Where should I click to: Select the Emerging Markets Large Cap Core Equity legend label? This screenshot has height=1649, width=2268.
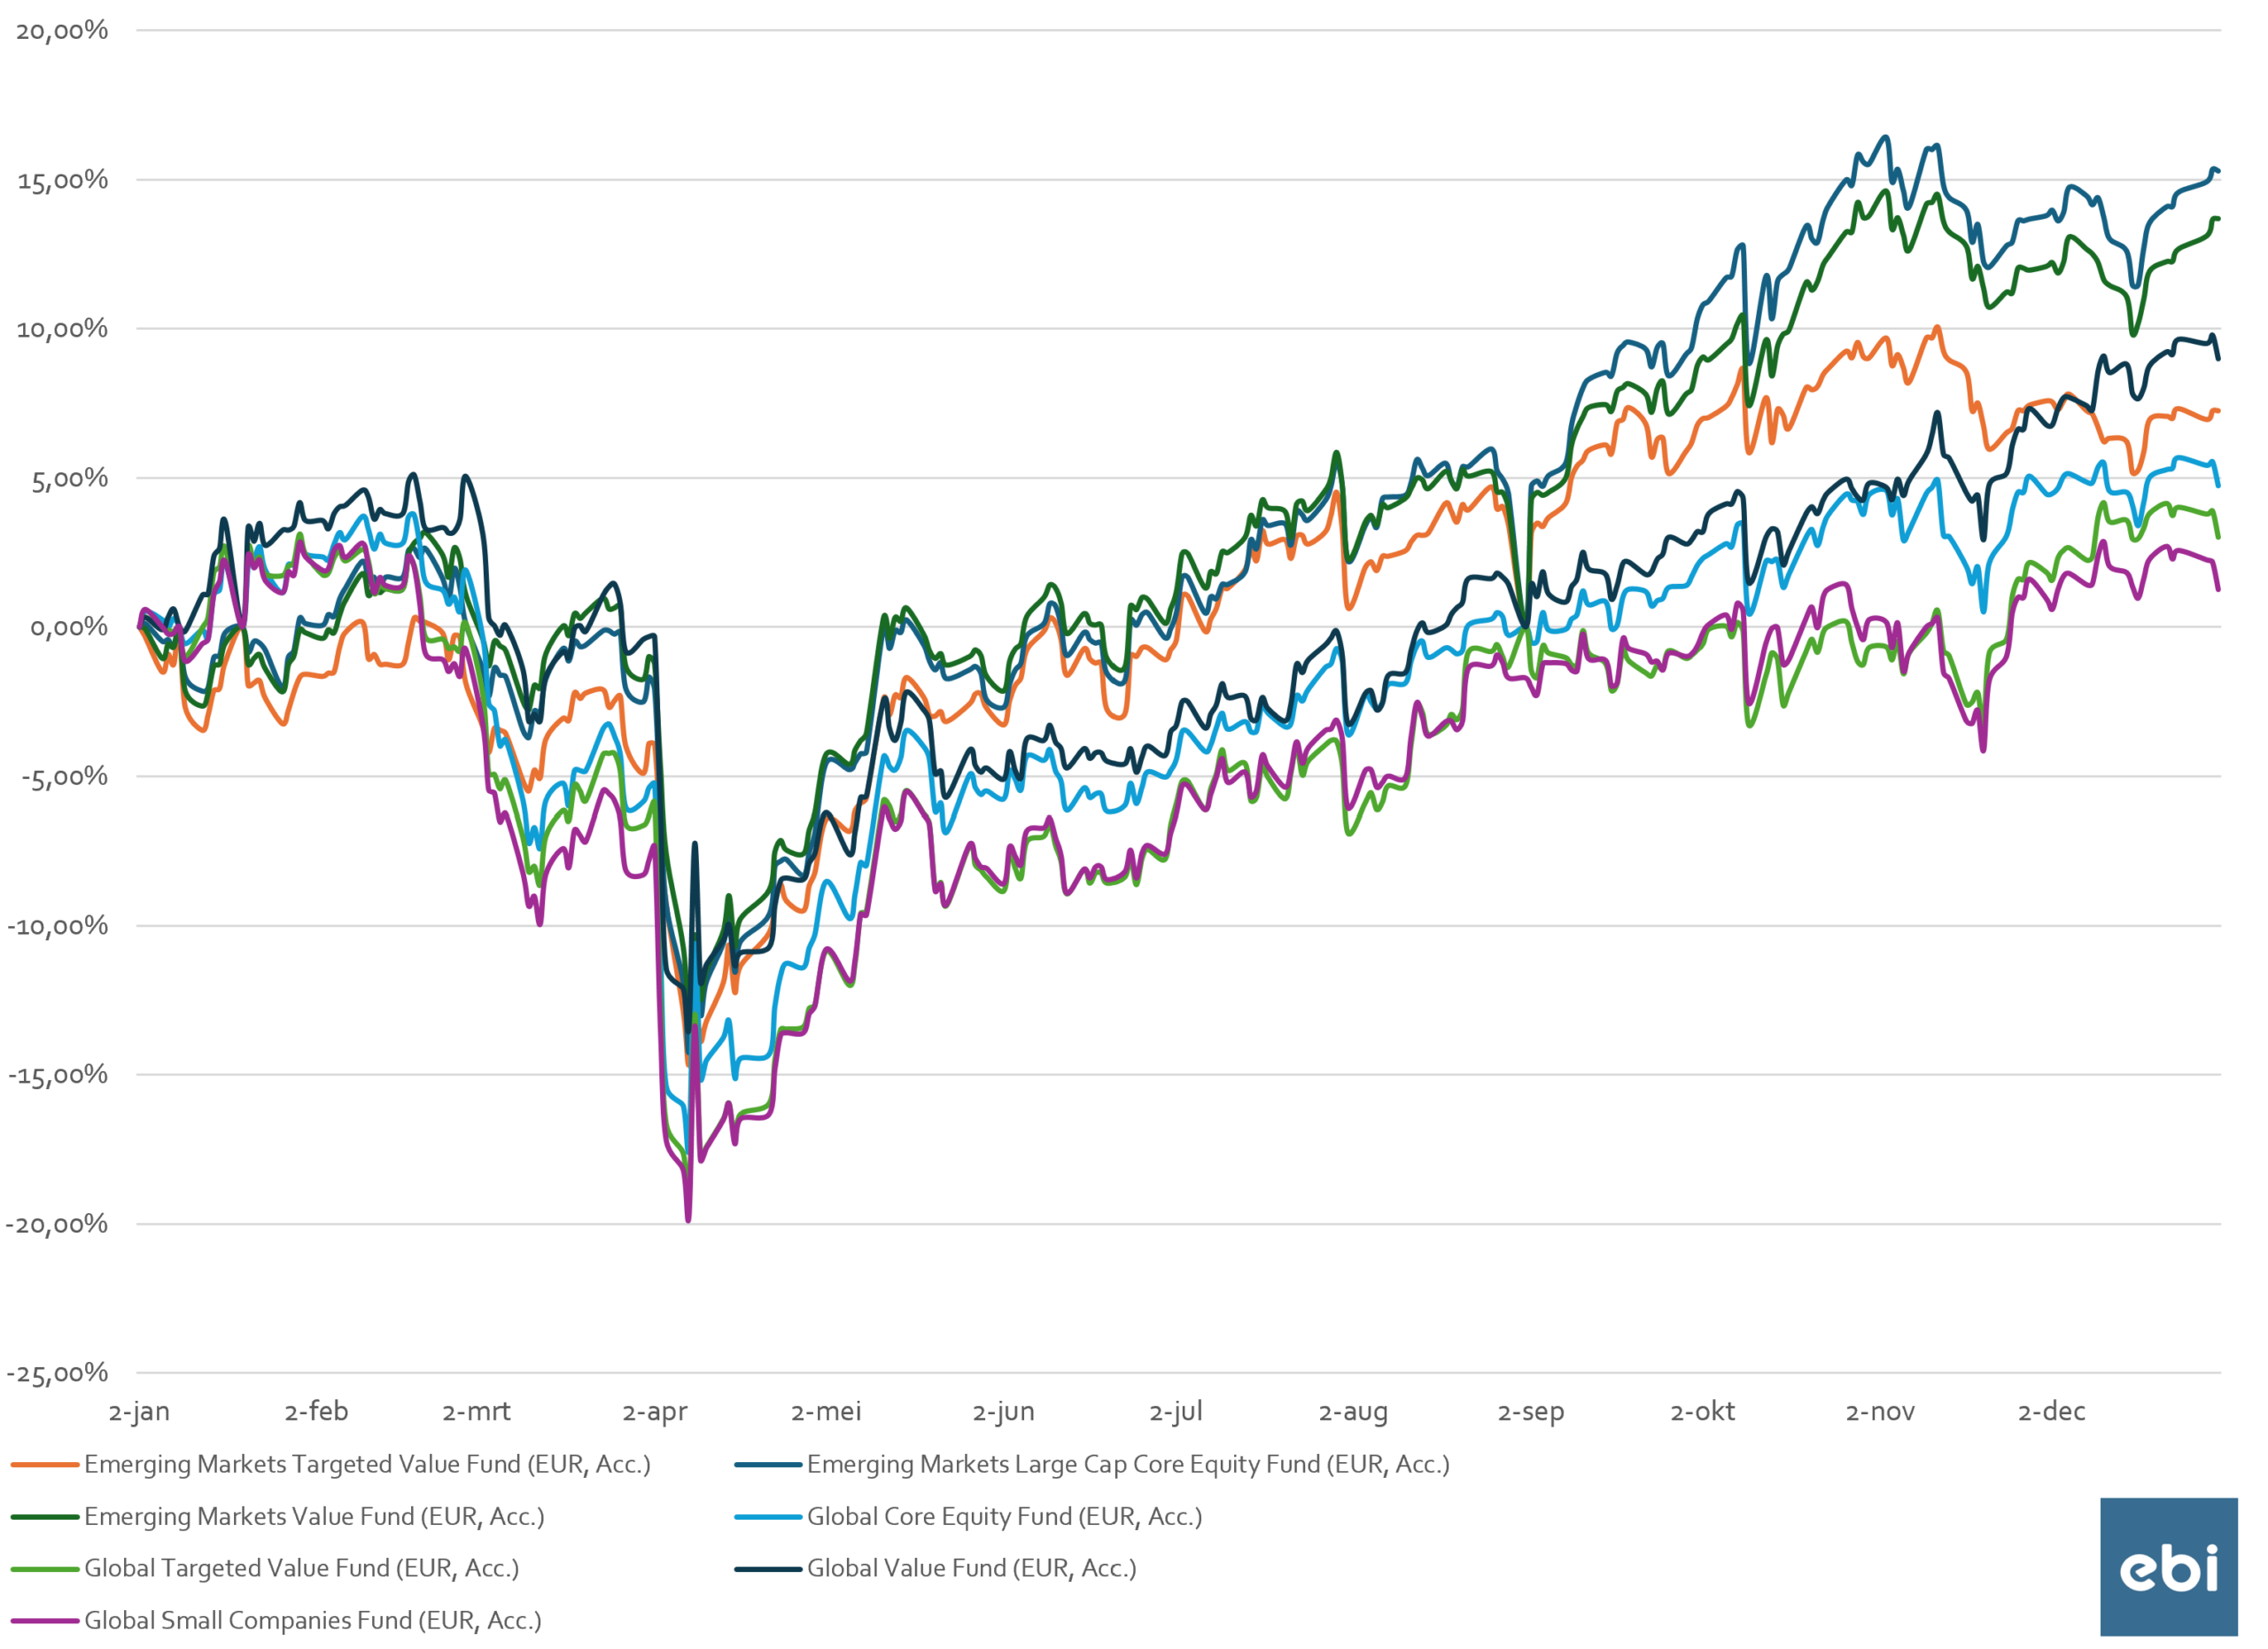1128,1465
